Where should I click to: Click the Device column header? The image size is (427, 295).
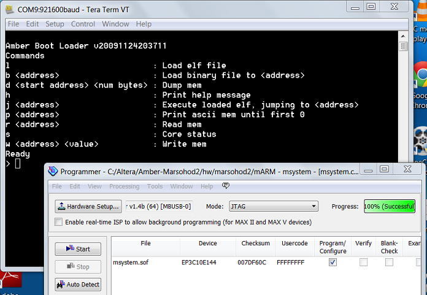pyautogui.click(x=208, y=247)
